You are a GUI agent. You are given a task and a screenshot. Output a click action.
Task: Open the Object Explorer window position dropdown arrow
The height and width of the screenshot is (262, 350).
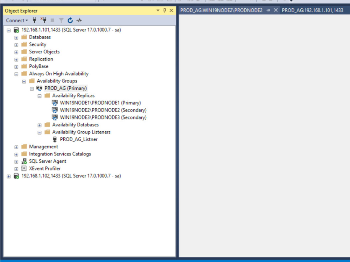(x=158, y=10)
